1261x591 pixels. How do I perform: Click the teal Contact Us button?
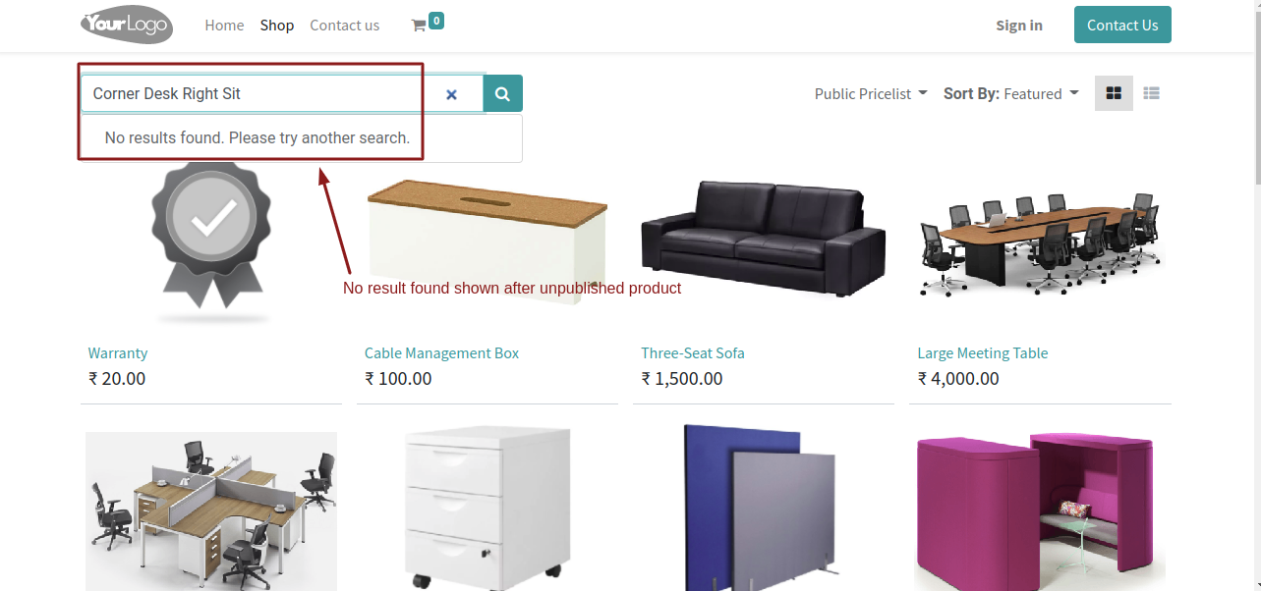coord(1122,25)
